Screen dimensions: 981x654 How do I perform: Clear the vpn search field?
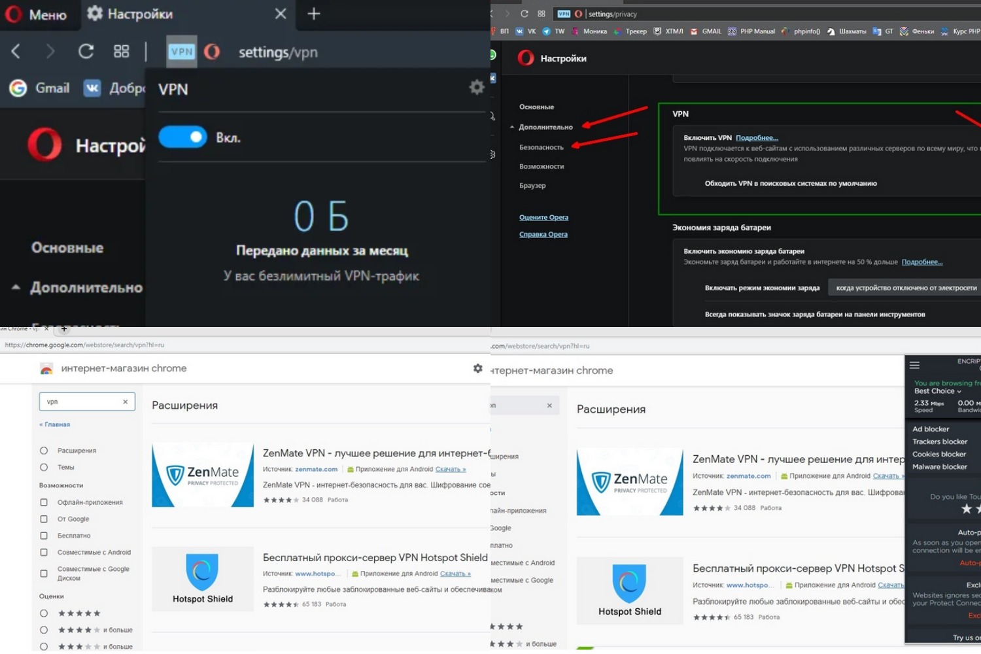[126, 402]
